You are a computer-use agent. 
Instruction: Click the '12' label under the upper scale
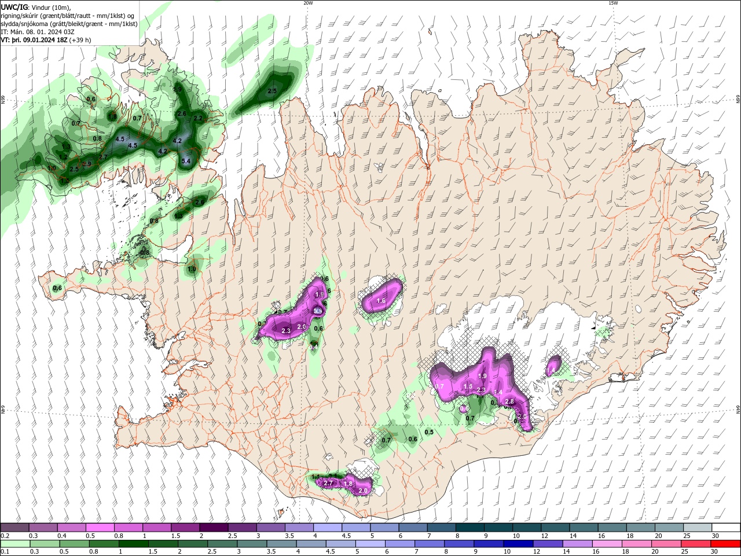coord(544,536)
